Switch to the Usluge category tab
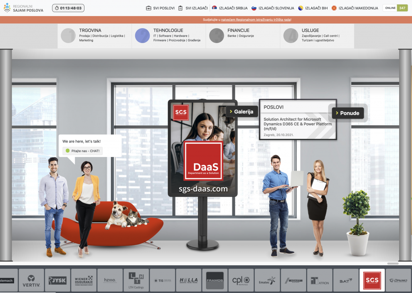 tap(317, 36)
